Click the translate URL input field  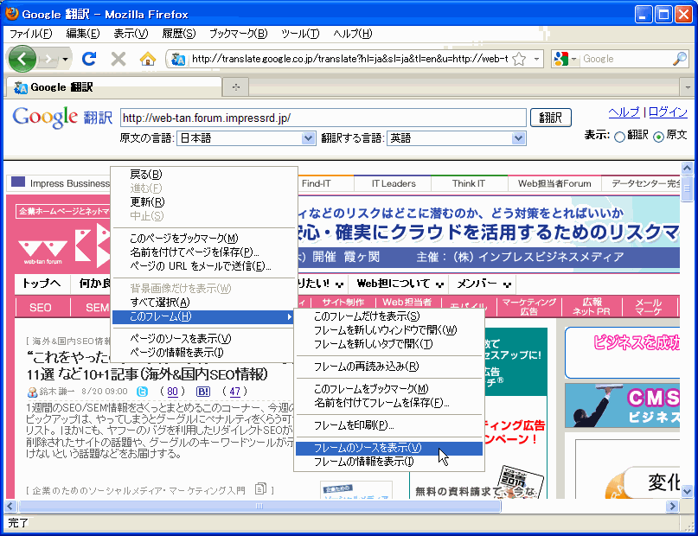323,118
